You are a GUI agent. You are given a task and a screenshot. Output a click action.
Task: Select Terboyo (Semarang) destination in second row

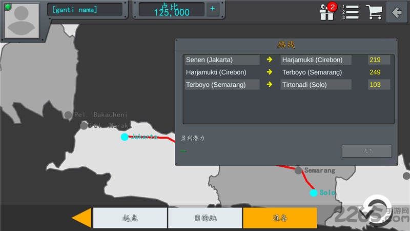(x=316, y=72)
